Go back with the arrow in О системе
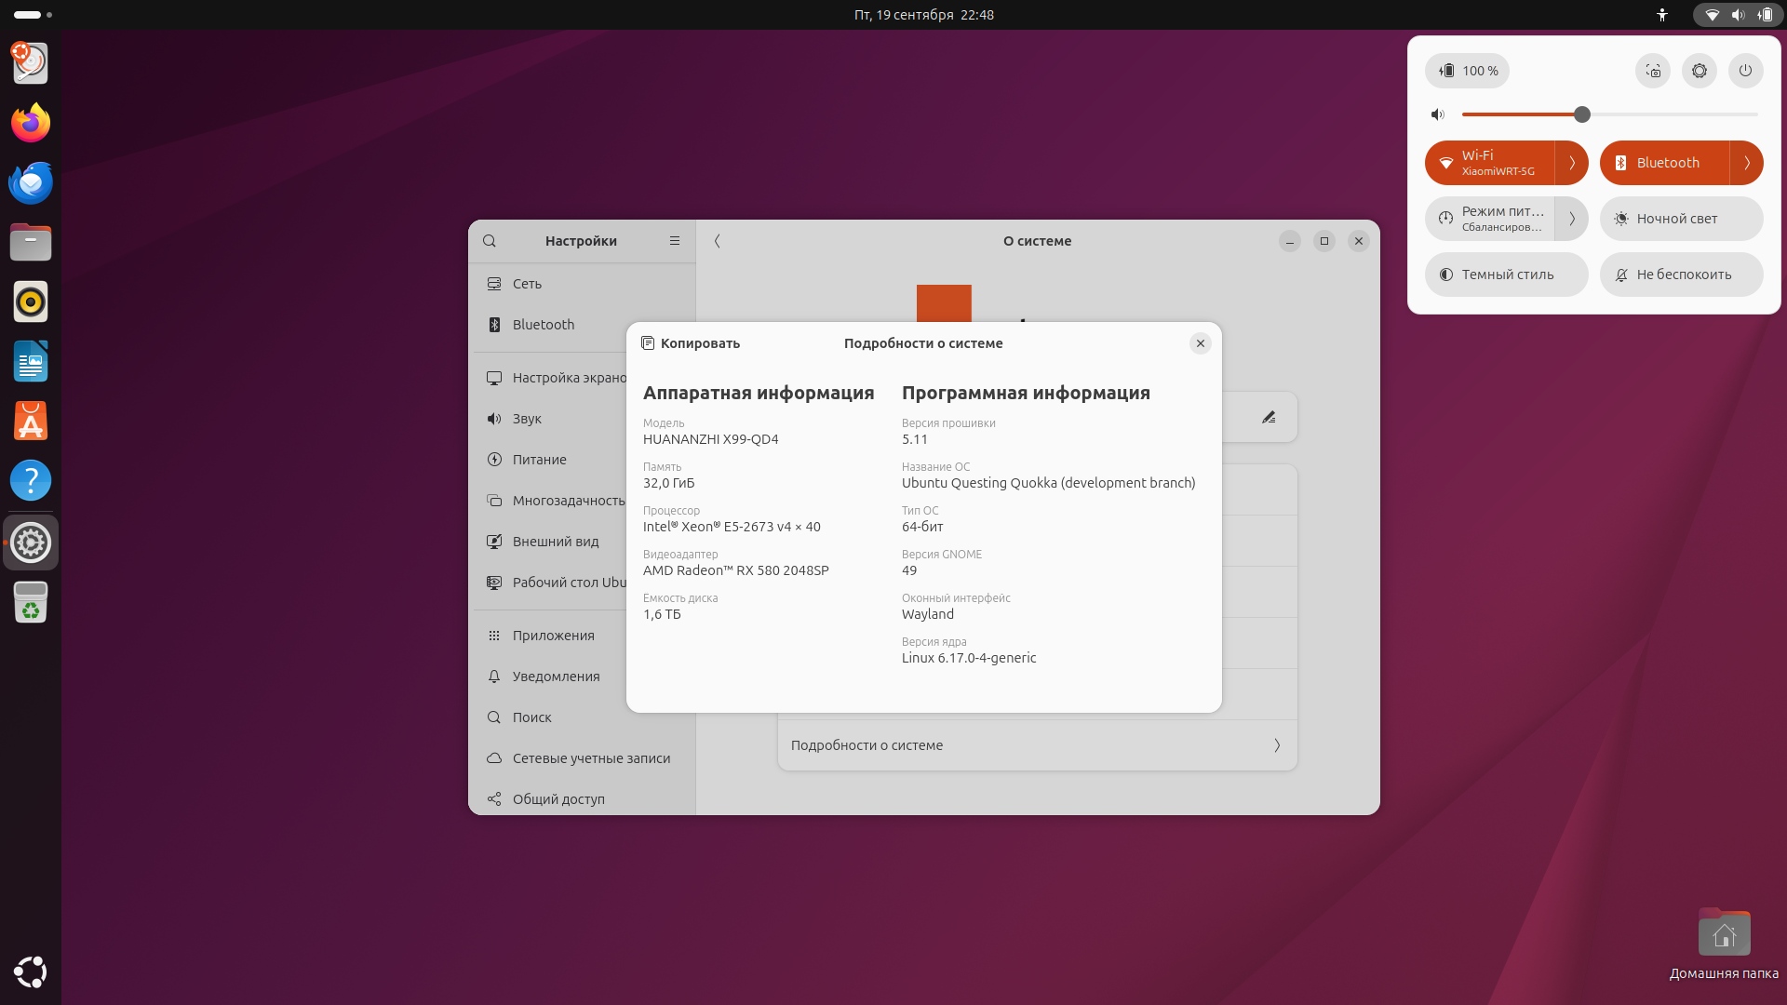This screenshot has width=1787, height=1005. 717,241
